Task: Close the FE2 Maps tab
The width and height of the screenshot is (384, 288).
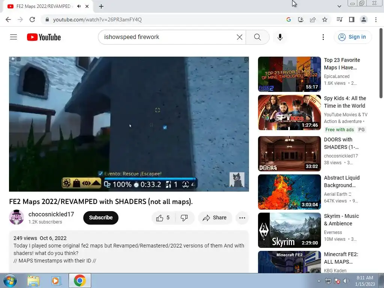Action: 87,6
